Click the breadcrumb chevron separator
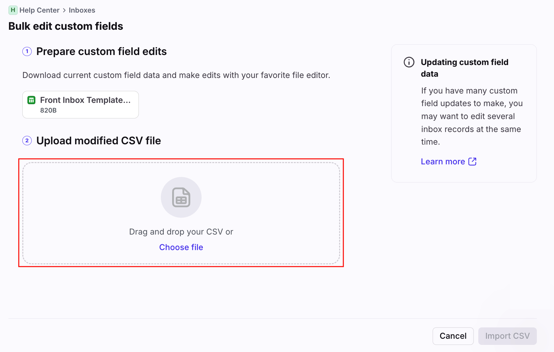The width and height of the screenshot is (554, 352). [x=64, y=10]
